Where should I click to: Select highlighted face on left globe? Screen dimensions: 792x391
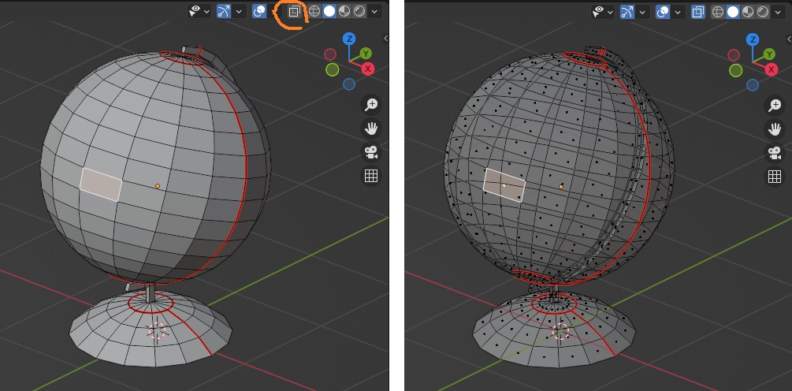pyautogui.click(x=101, y=184)
